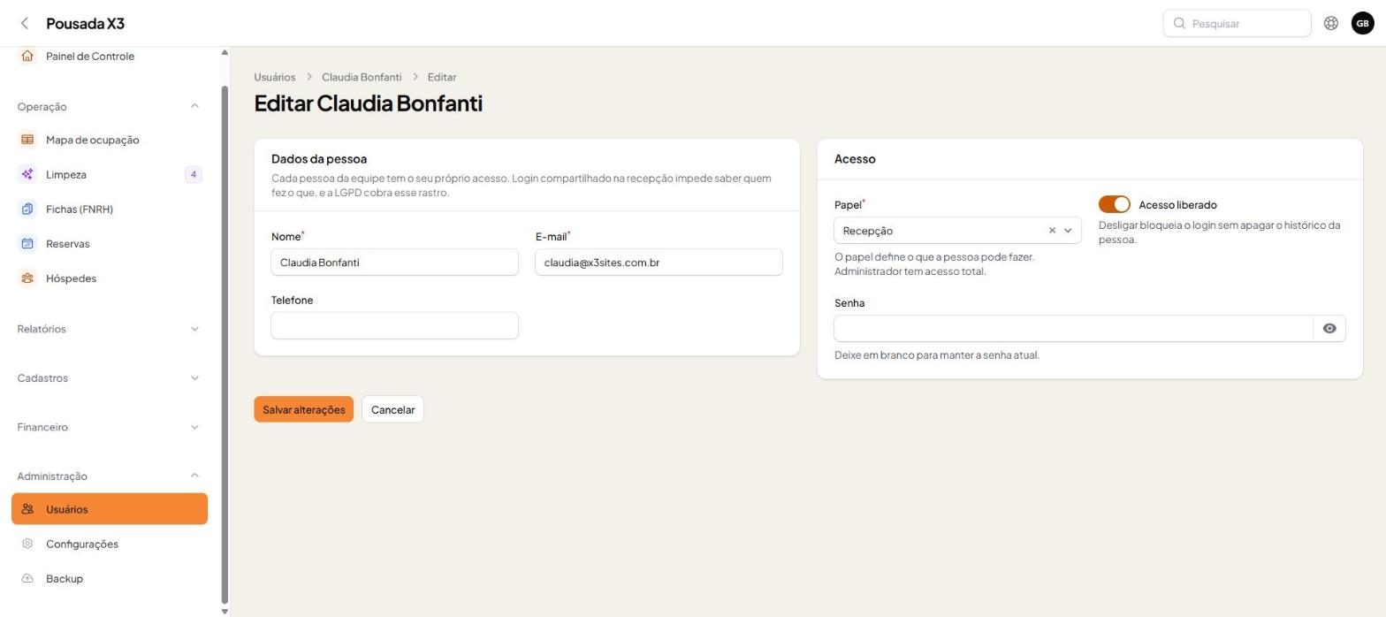Screen dimensions: 1386x617
Task: Collapse the Operação sidebar group
Action: click(x=110, y=106)
